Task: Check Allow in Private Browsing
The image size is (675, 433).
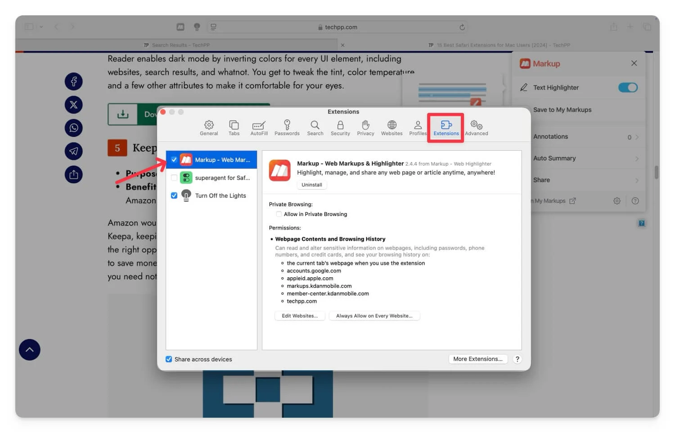Action: (279, 214)
